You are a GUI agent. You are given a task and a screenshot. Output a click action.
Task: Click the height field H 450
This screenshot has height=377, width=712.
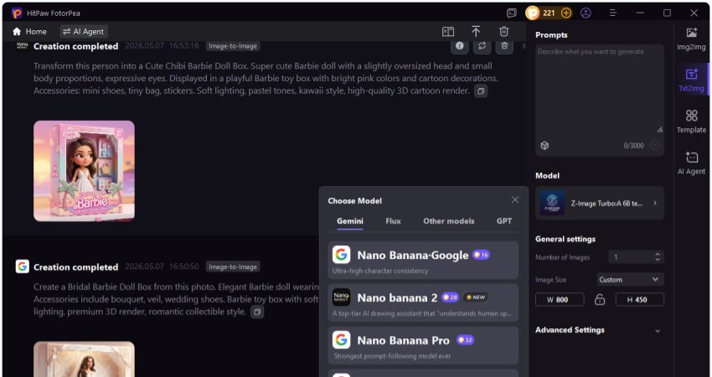click(x=640, y=300)
